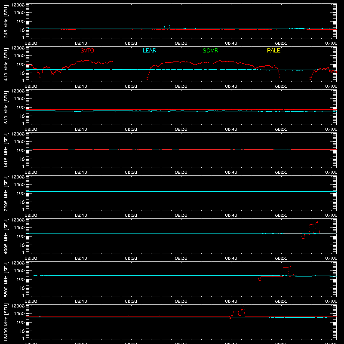This screenshot has width=344, height=344.
Task: Select the 15400 MHz [SFU] axis title
Action: [x=6, y=322]
